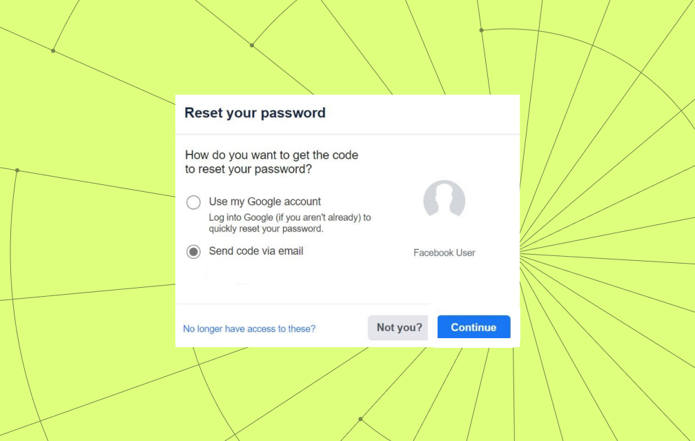
Task: Enable the Google account recovery method
Action: coord(194,202)
